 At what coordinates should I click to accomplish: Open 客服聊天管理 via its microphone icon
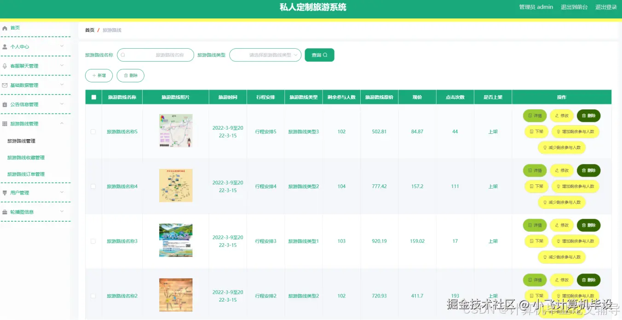click(x=6, y=65)
